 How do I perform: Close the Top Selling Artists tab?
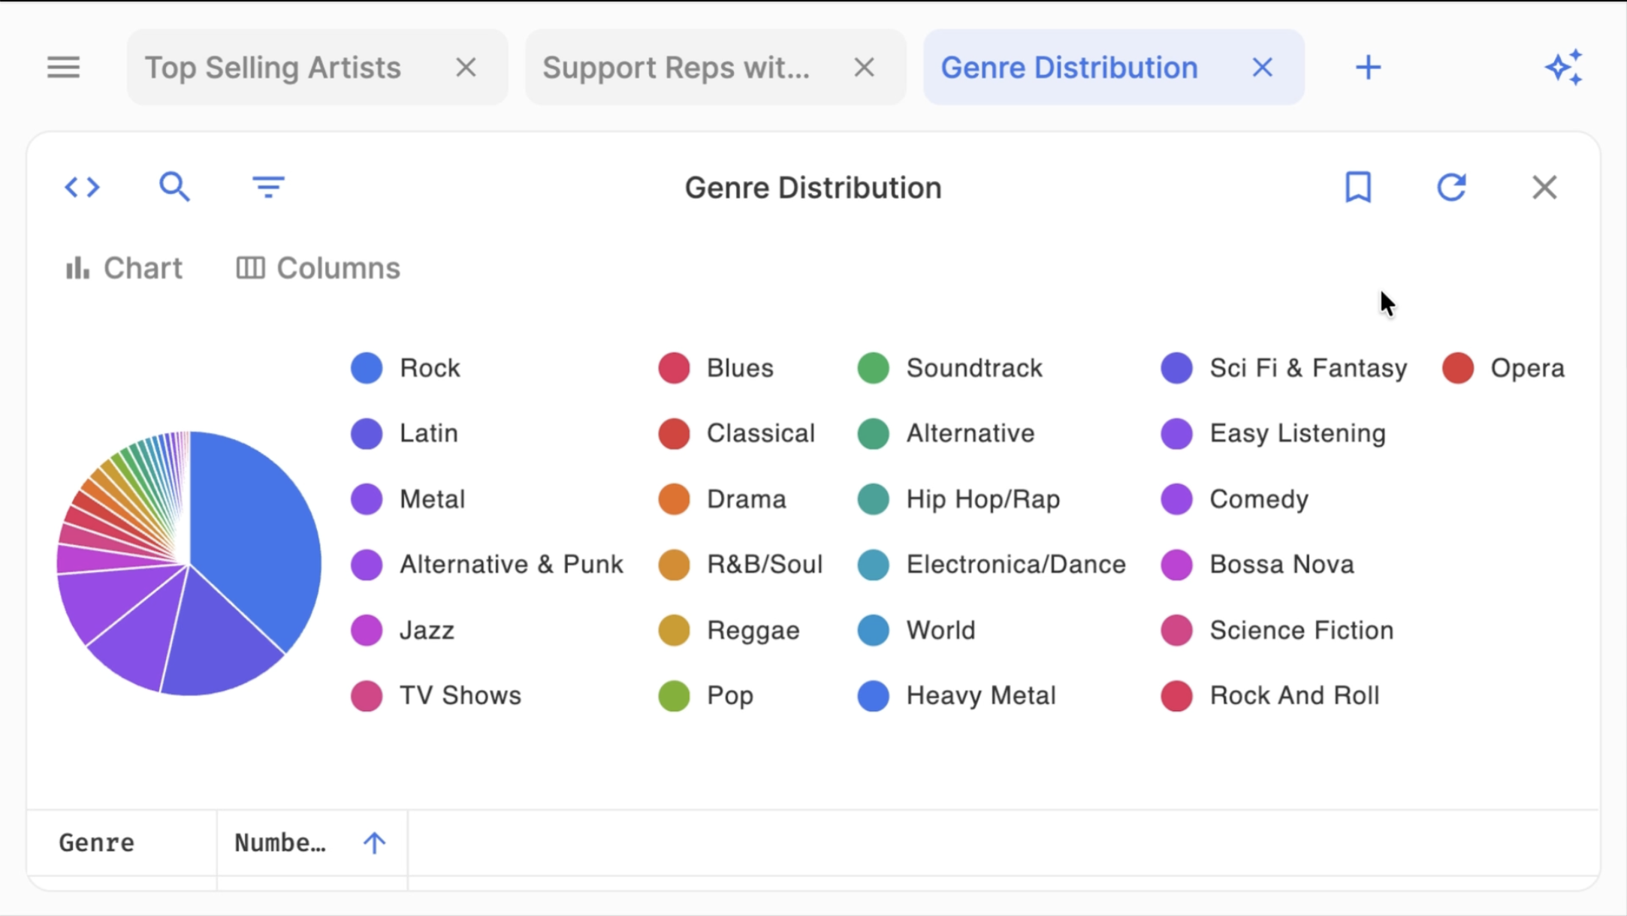pyautogui.click(x=466, y=68)
